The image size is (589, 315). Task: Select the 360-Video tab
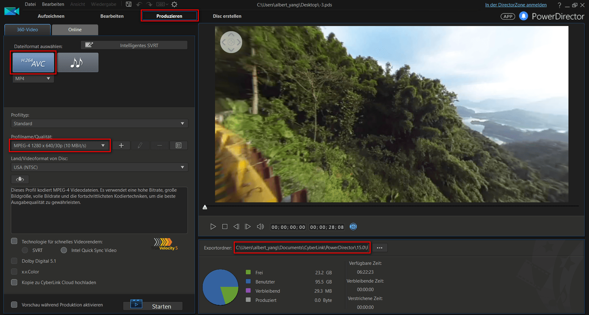point(27,30)
